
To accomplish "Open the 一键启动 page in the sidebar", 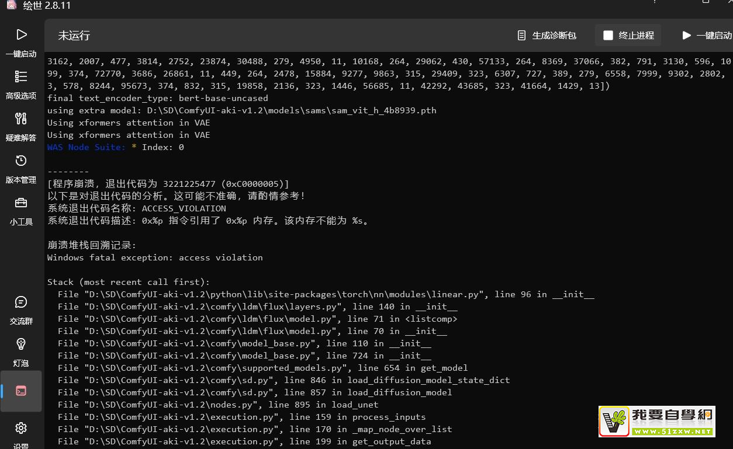I will [x=21, y=42].
